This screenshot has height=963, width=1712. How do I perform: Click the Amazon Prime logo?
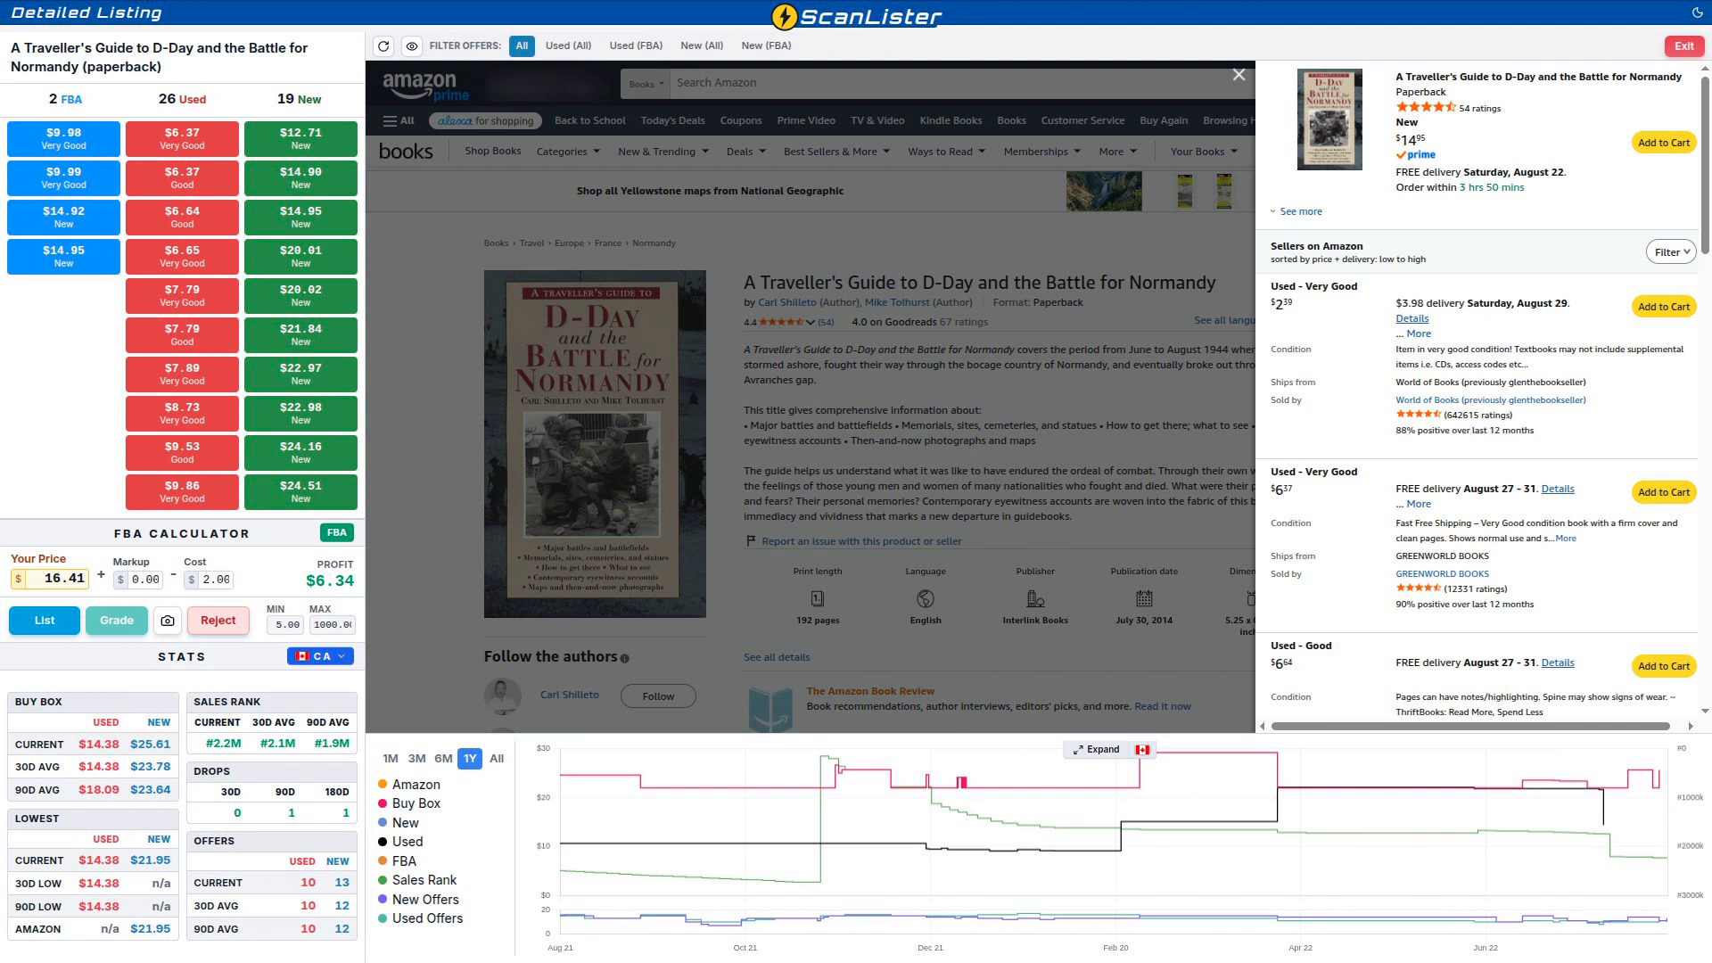pyautogui.click(x=425, y=86)
